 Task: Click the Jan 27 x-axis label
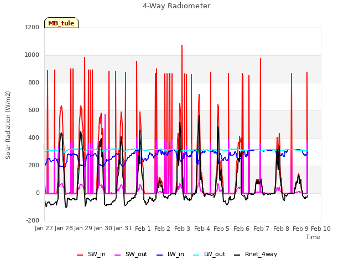pos(44,229)
